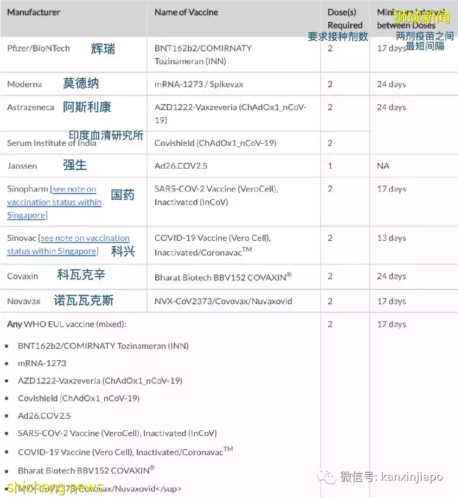458x498 pixels.
Task: Open the Sinovac vaccination status note link
Action: [x=68, y=244]
